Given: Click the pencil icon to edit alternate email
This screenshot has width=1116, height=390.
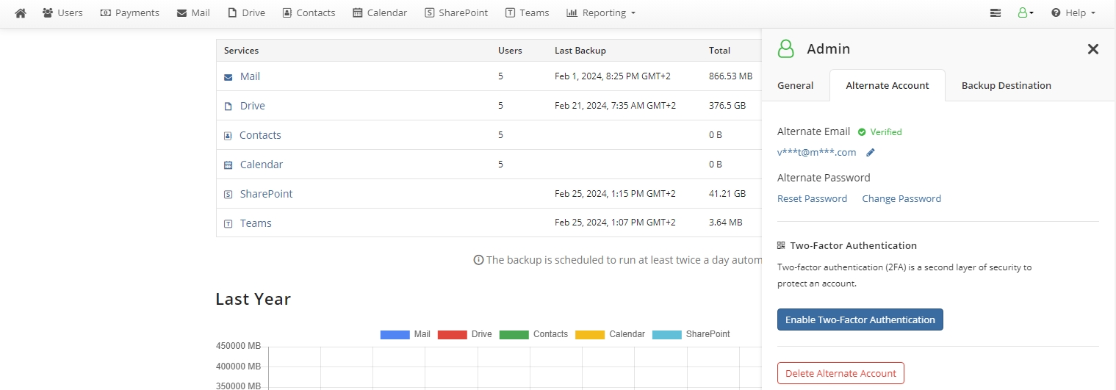Looking at the screenshot, I should [x=871, y=153].
